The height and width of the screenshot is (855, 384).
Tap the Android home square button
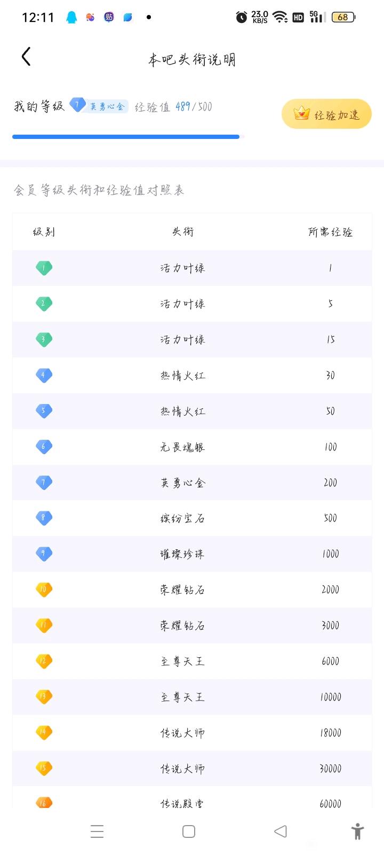point(189,831)
